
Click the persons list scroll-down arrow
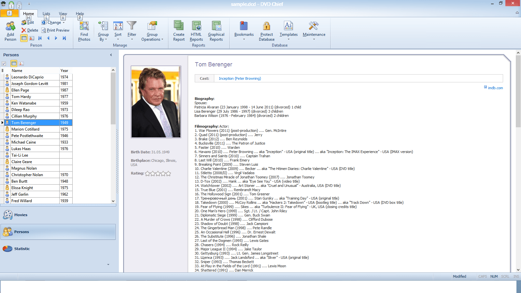pyautogui.click(x=113, y=201)
